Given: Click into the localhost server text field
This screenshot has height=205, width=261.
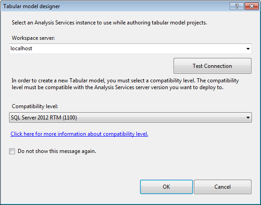Looking at the screenshot, I should tap(130, 48).
